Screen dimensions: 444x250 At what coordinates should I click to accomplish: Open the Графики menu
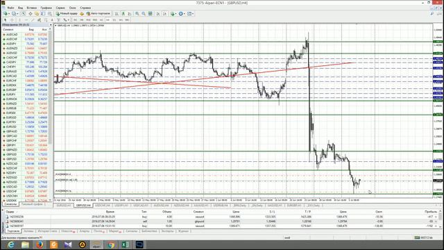(46, 8)
